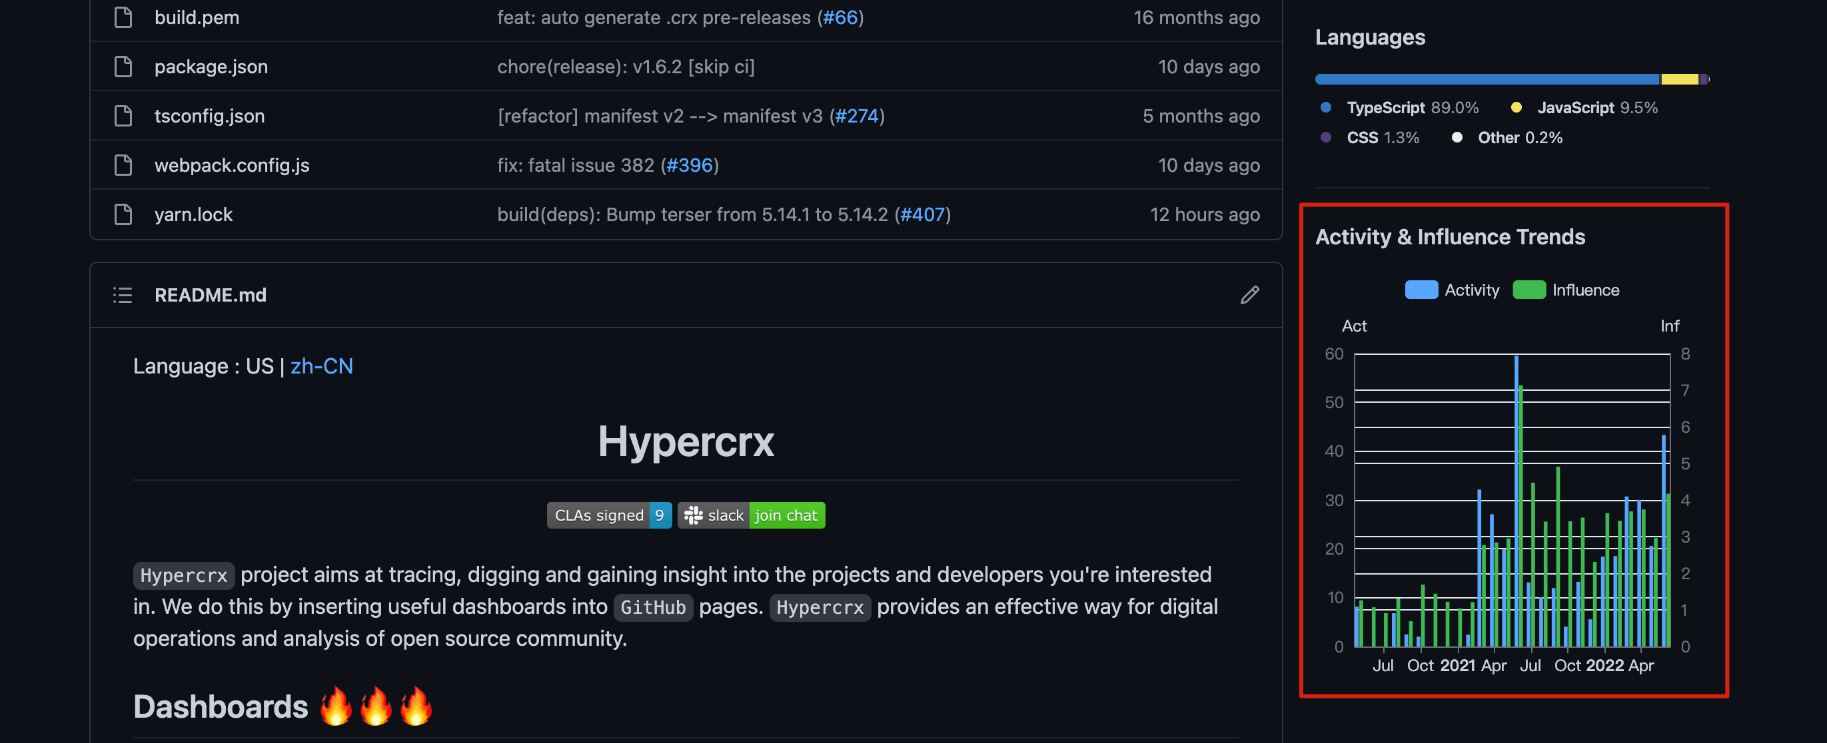Open the README table of contents icon

(x=123, y=295)
